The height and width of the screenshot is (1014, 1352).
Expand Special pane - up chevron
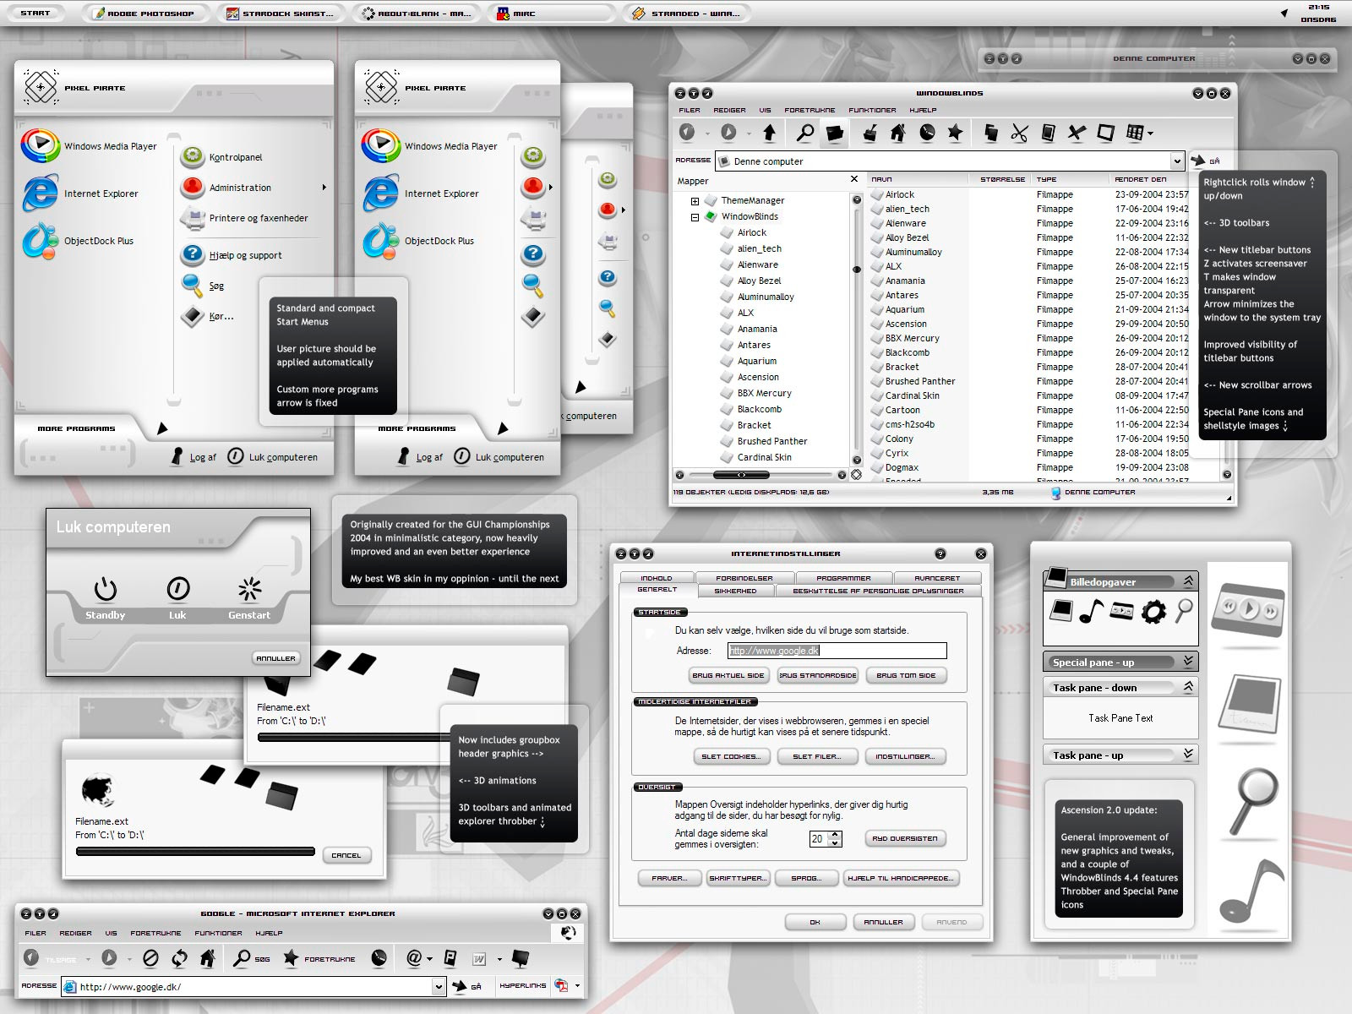coord(1188,662)
